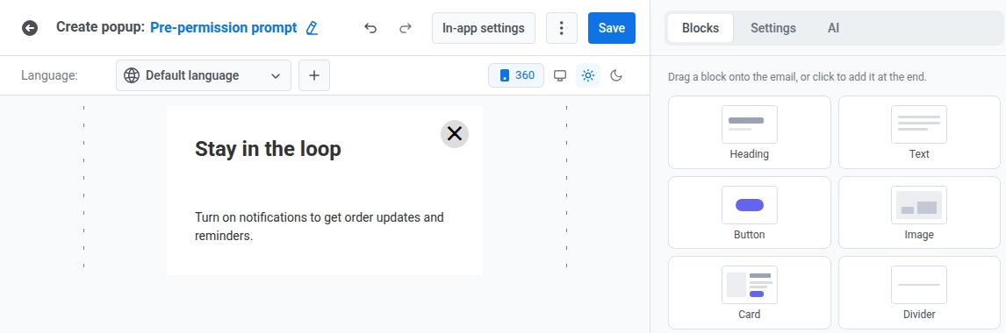Screen dimensions: 1006x333
Task: Redo the last change
Action: (x=405, y=28)
